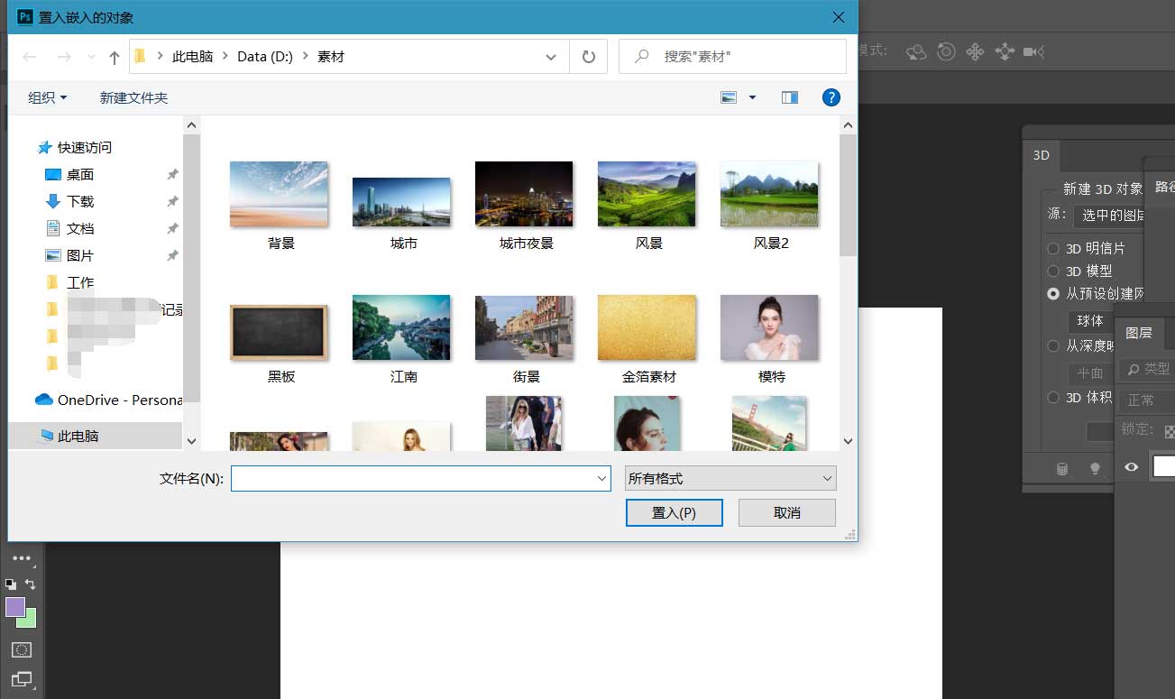
Task: Toggle the preview pane icon
Action: (790, 97)
